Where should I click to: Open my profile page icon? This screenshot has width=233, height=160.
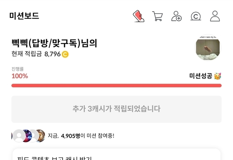(x=215, y=16)
